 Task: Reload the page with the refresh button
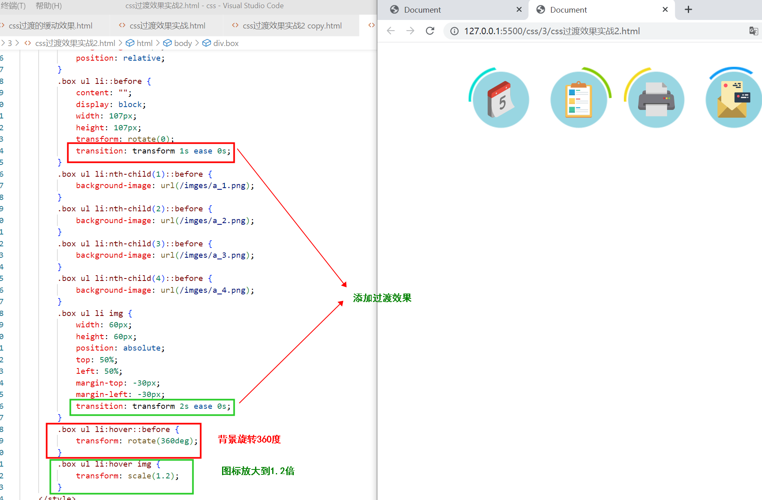[x=430, y=31]
